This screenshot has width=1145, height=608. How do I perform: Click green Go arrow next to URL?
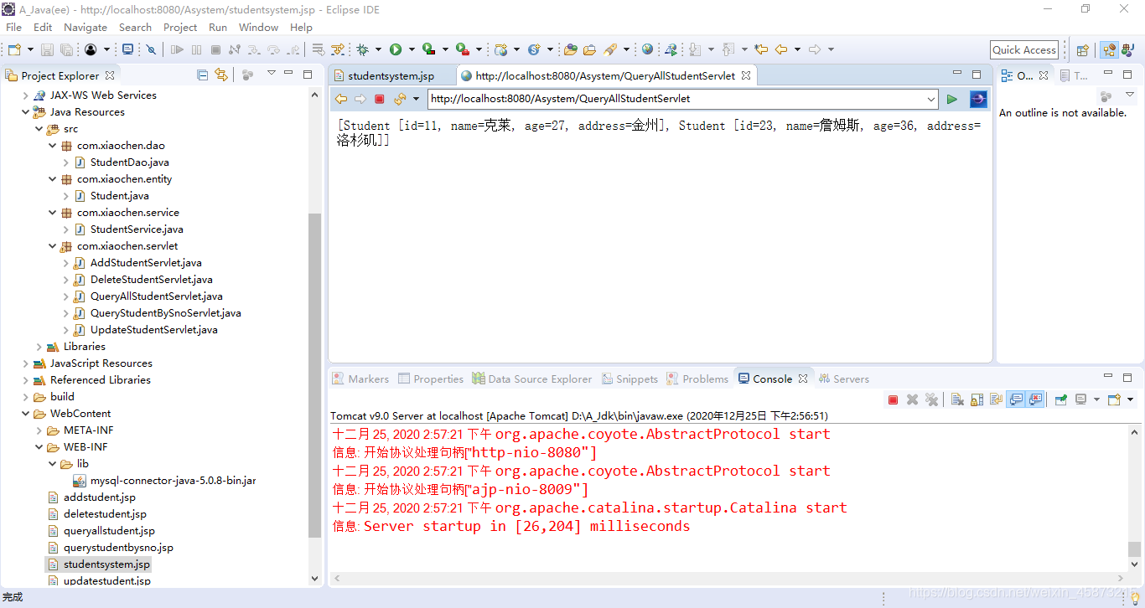click(x=952, y=99)
